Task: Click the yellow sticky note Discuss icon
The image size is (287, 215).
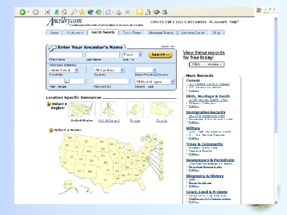Action: pos(140,12)
